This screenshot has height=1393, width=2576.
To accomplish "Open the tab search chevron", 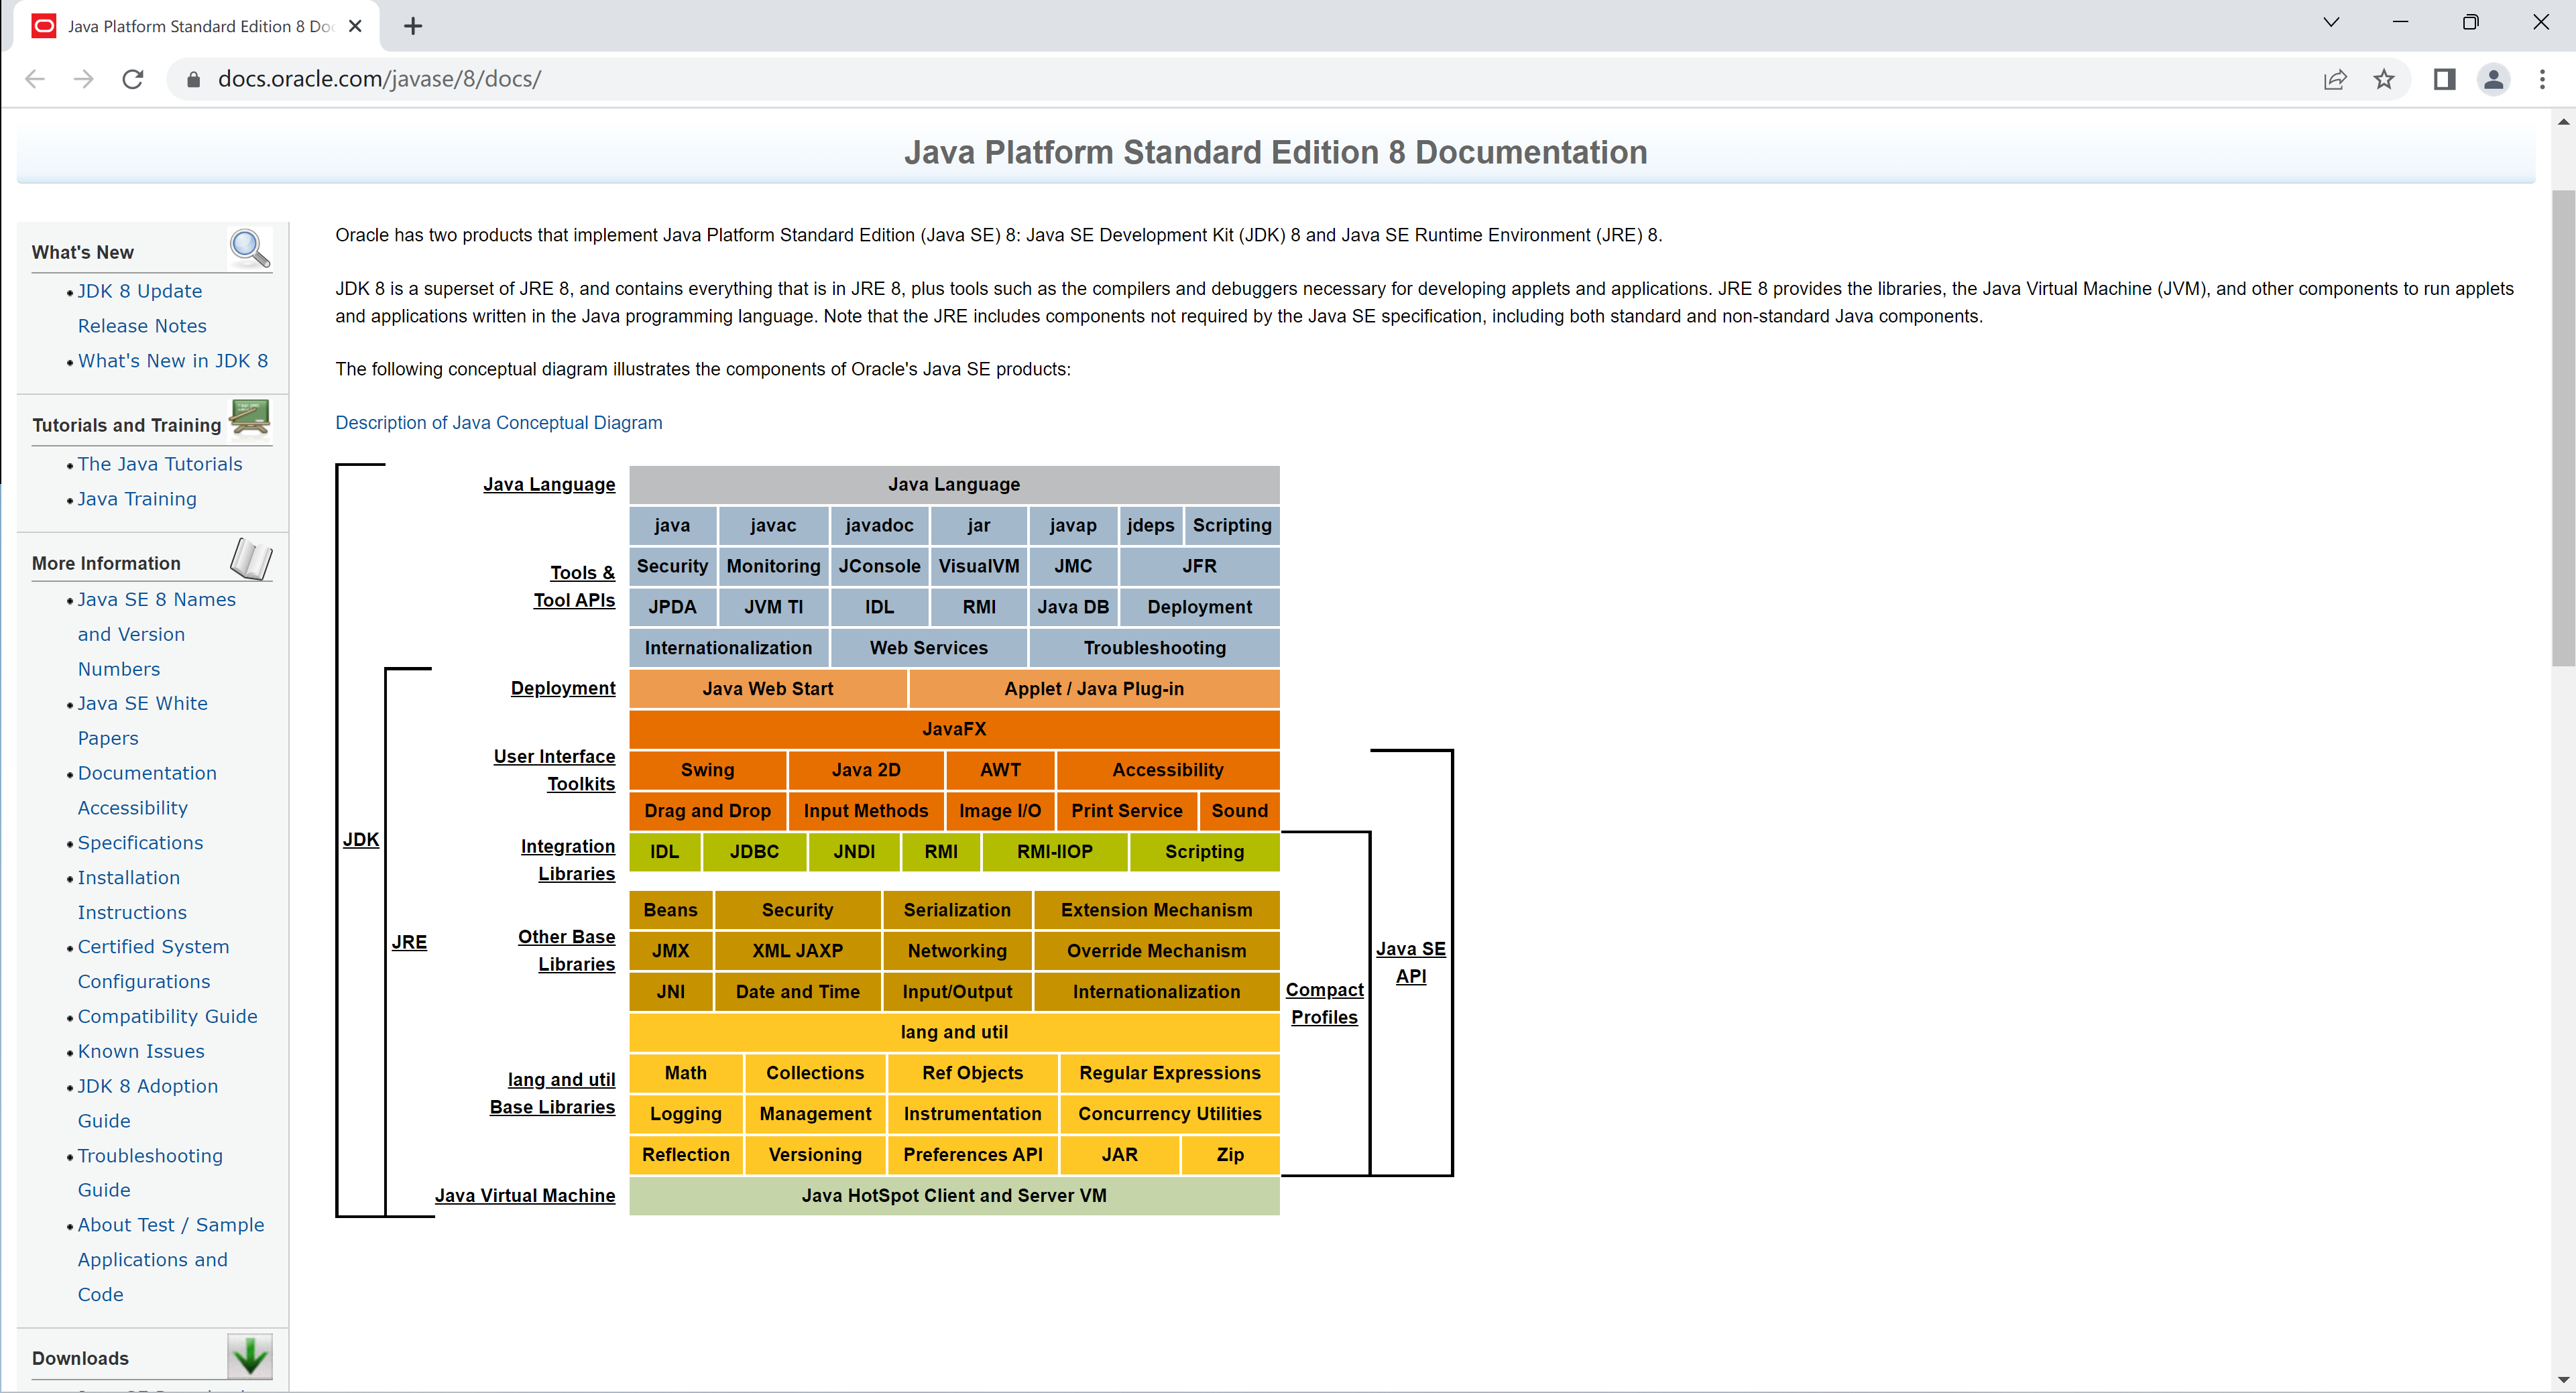I will click(2331, 22).
